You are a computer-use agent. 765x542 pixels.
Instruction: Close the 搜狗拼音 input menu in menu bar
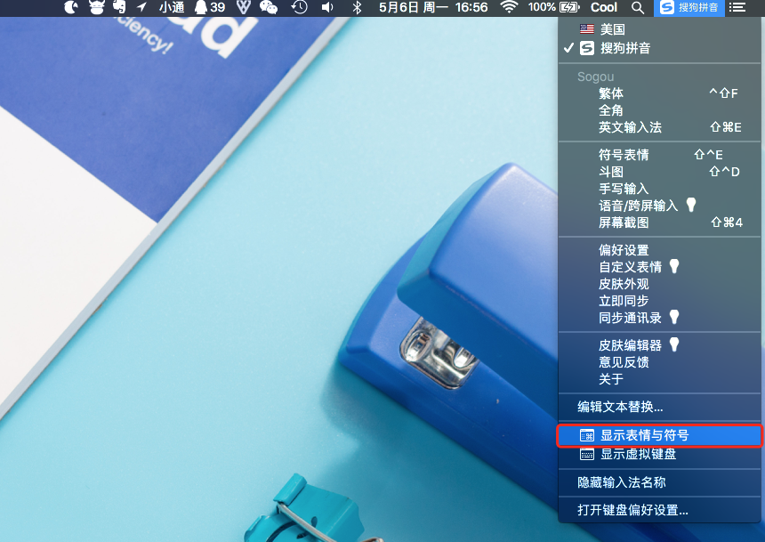688,8
